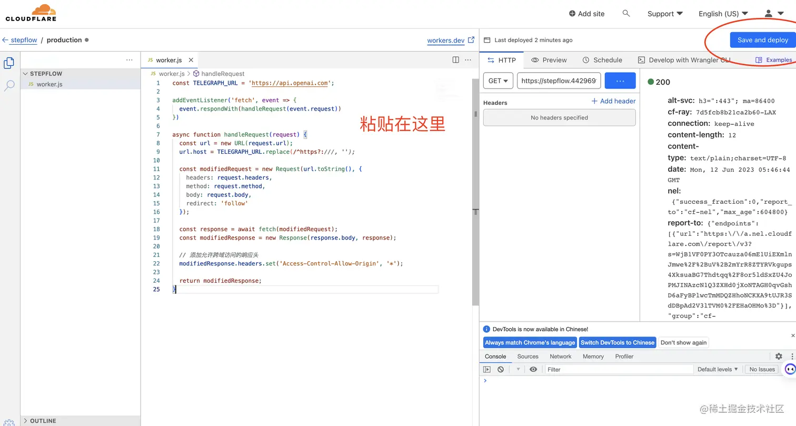Click the console Filter input
Screen dimensions: 796x426
tap(619, 369)
